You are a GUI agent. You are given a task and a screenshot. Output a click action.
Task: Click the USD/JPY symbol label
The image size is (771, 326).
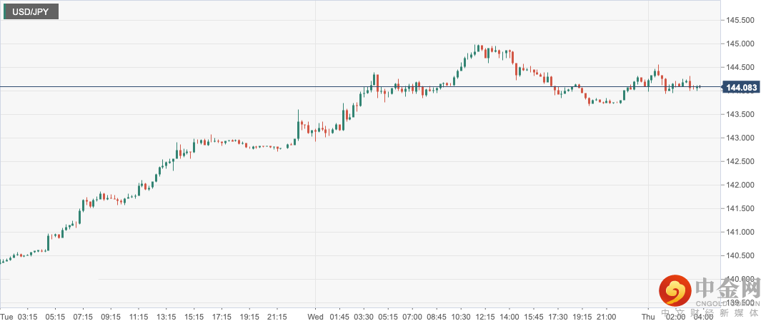click(x=31, y=11)
